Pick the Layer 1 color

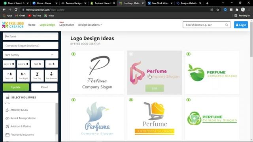(9, 64)
